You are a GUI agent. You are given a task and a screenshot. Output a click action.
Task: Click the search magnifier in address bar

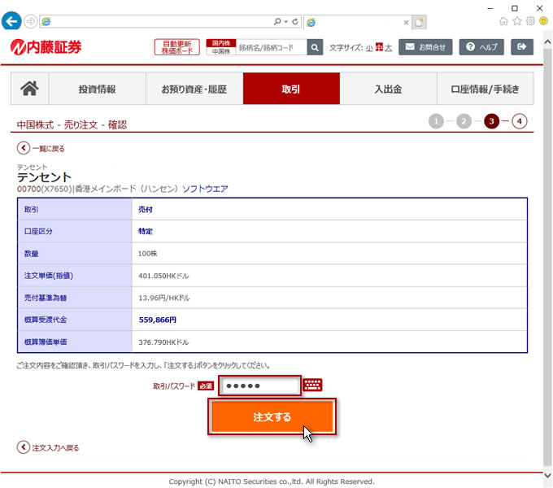[277, 22]
